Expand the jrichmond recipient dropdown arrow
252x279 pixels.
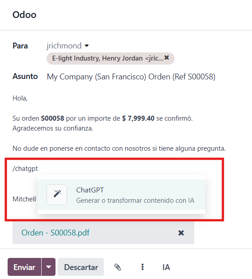coord(87,46)
